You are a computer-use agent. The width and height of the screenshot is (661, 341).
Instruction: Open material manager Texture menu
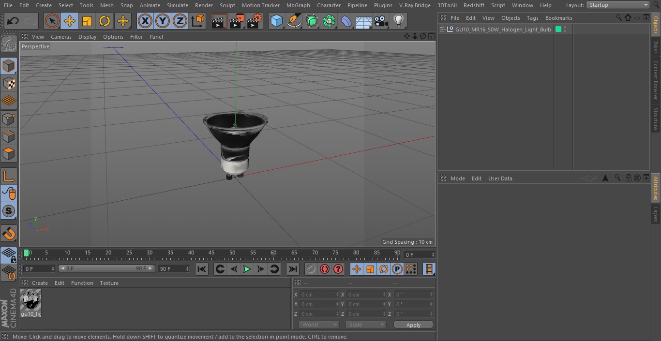point(109,283)
